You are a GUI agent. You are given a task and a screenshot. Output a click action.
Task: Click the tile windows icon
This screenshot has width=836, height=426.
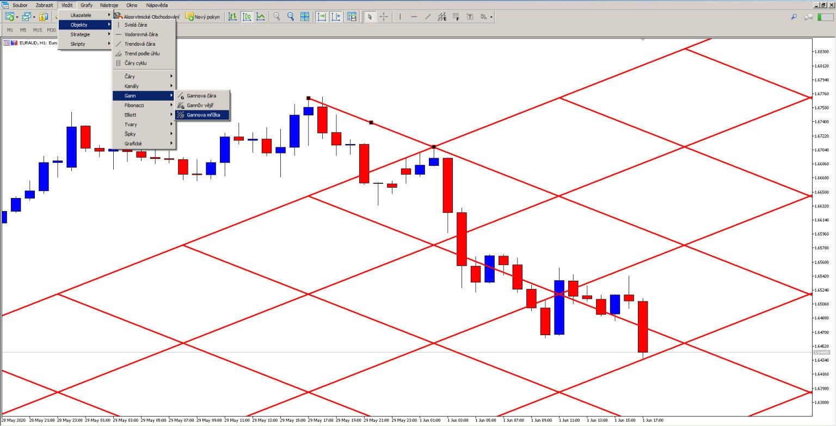pyautogui.click(x=305, y=17)
